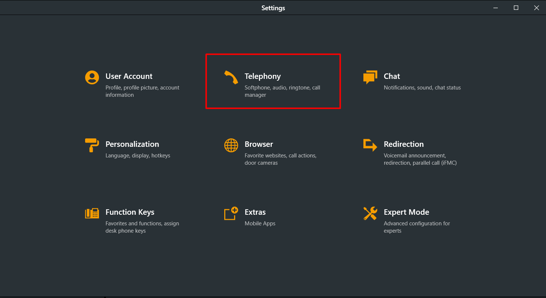Image resolution: width=546 pixels, height=298 pixels.
Task: Click the Extras plus-square icon
Action: pyautogui.click(x=231, y=213)
